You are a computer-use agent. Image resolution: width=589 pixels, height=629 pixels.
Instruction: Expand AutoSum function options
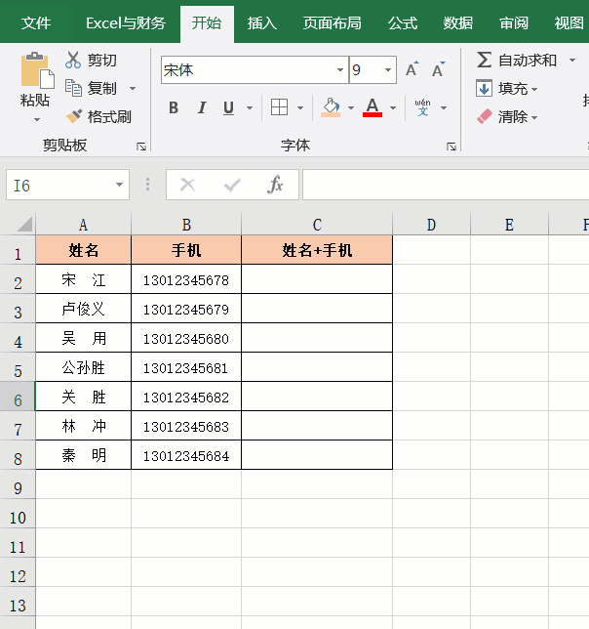click(572, 61)
